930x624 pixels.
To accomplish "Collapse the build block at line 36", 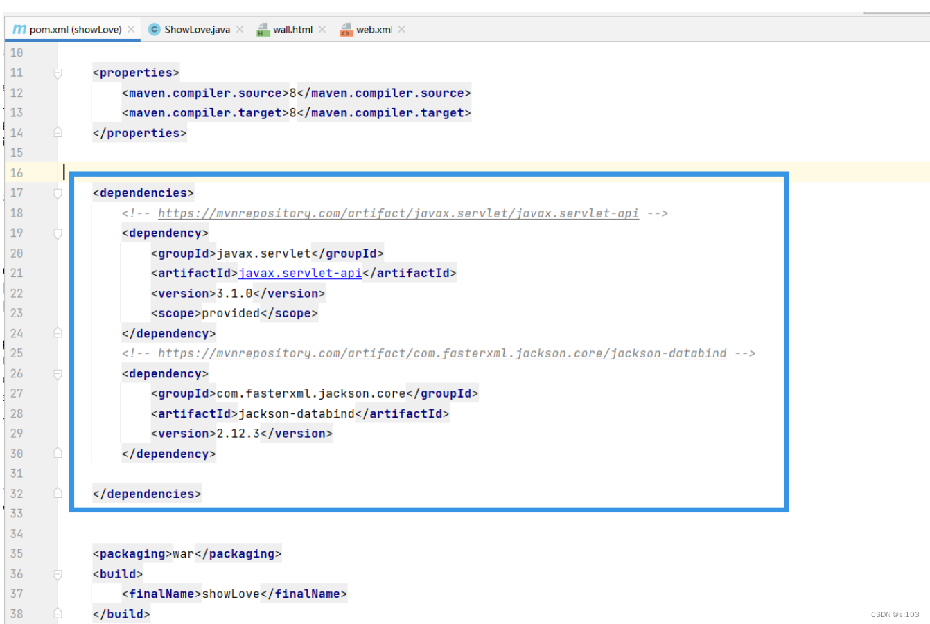I will [x=58, y=573].
